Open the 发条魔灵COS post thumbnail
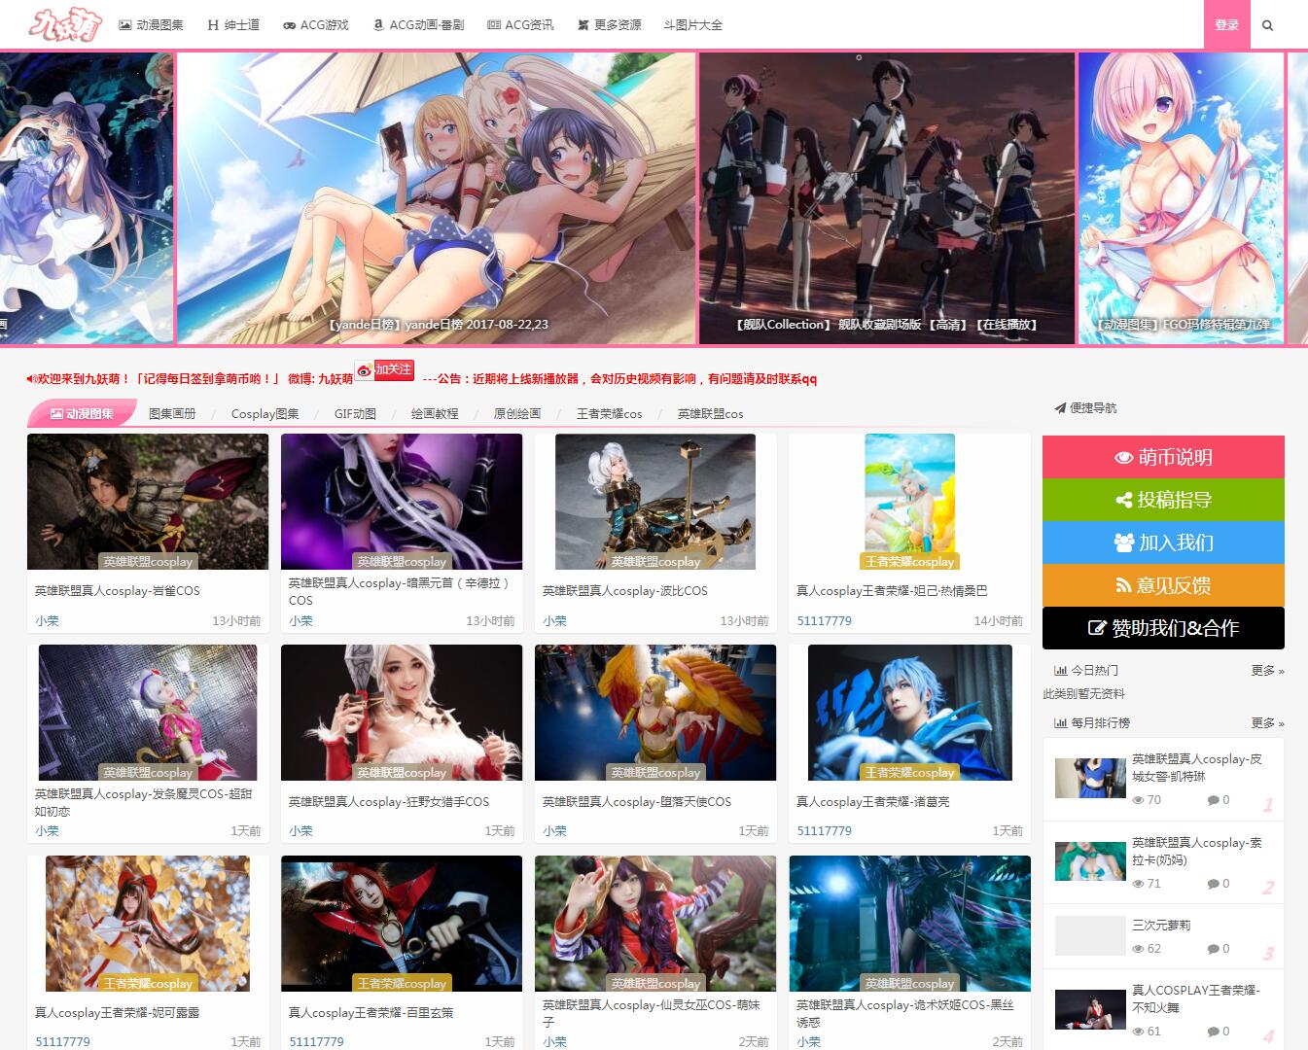Viewport: 1308px width, 1050px height. [148, 713]
